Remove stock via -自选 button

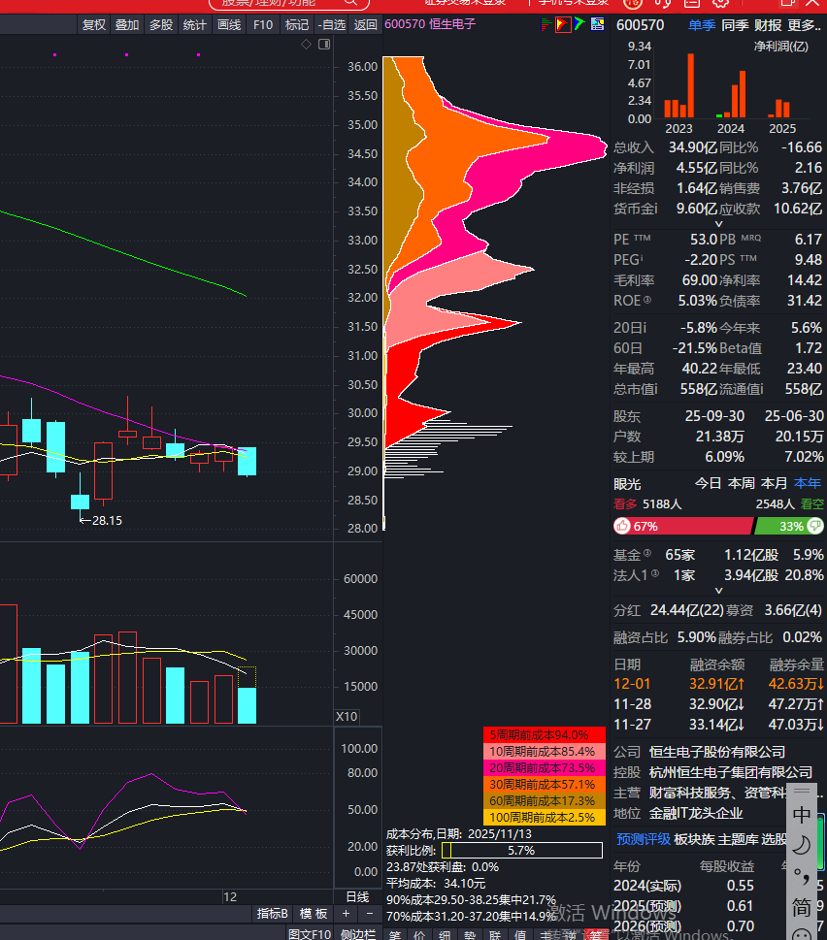[332, 24]
